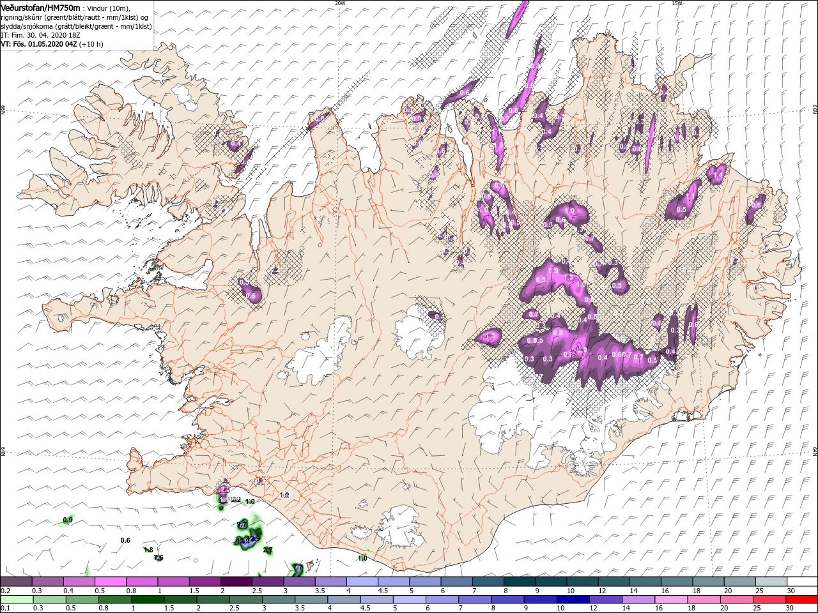The width and height of the screenshot is (818, 613).
Task: Click the '0.2' label in the upper legend row
Action: [6, 591]
